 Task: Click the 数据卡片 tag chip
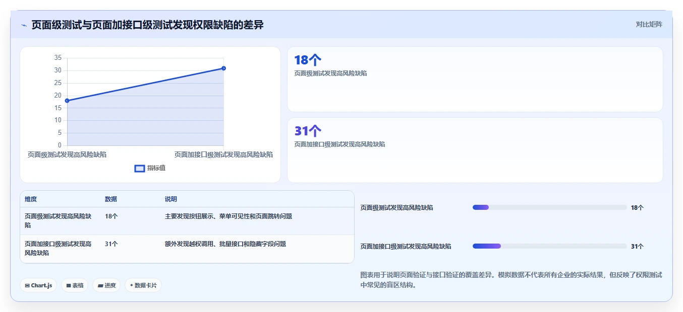(143, 285)
